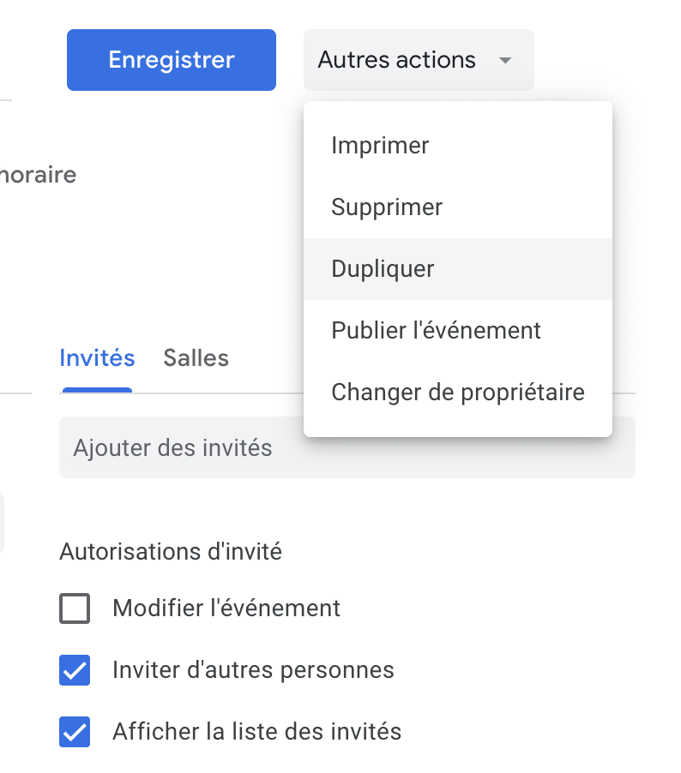Click the Inviter d'autres personnes label text
The image size is (681, 773).
(x=253, y=670)
